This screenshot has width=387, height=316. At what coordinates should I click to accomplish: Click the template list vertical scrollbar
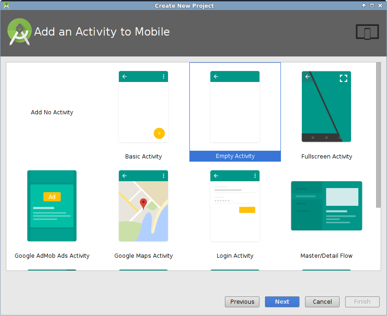[378, 135]
